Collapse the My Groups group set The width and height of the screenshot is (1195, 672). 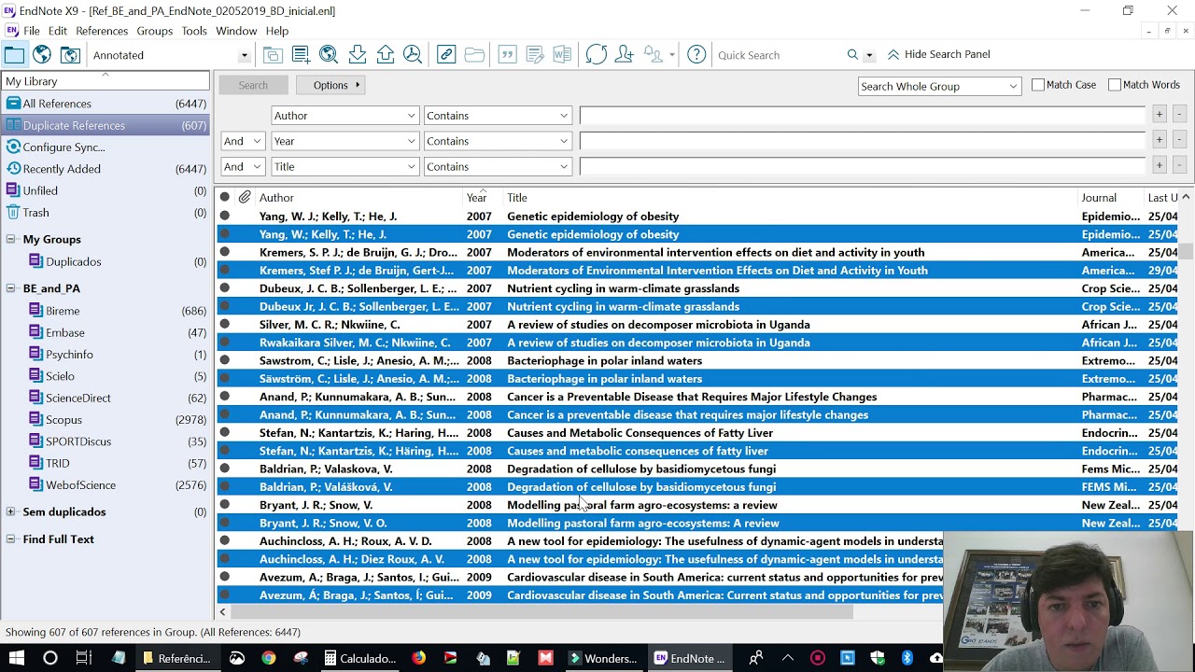[x=11, y=239]
